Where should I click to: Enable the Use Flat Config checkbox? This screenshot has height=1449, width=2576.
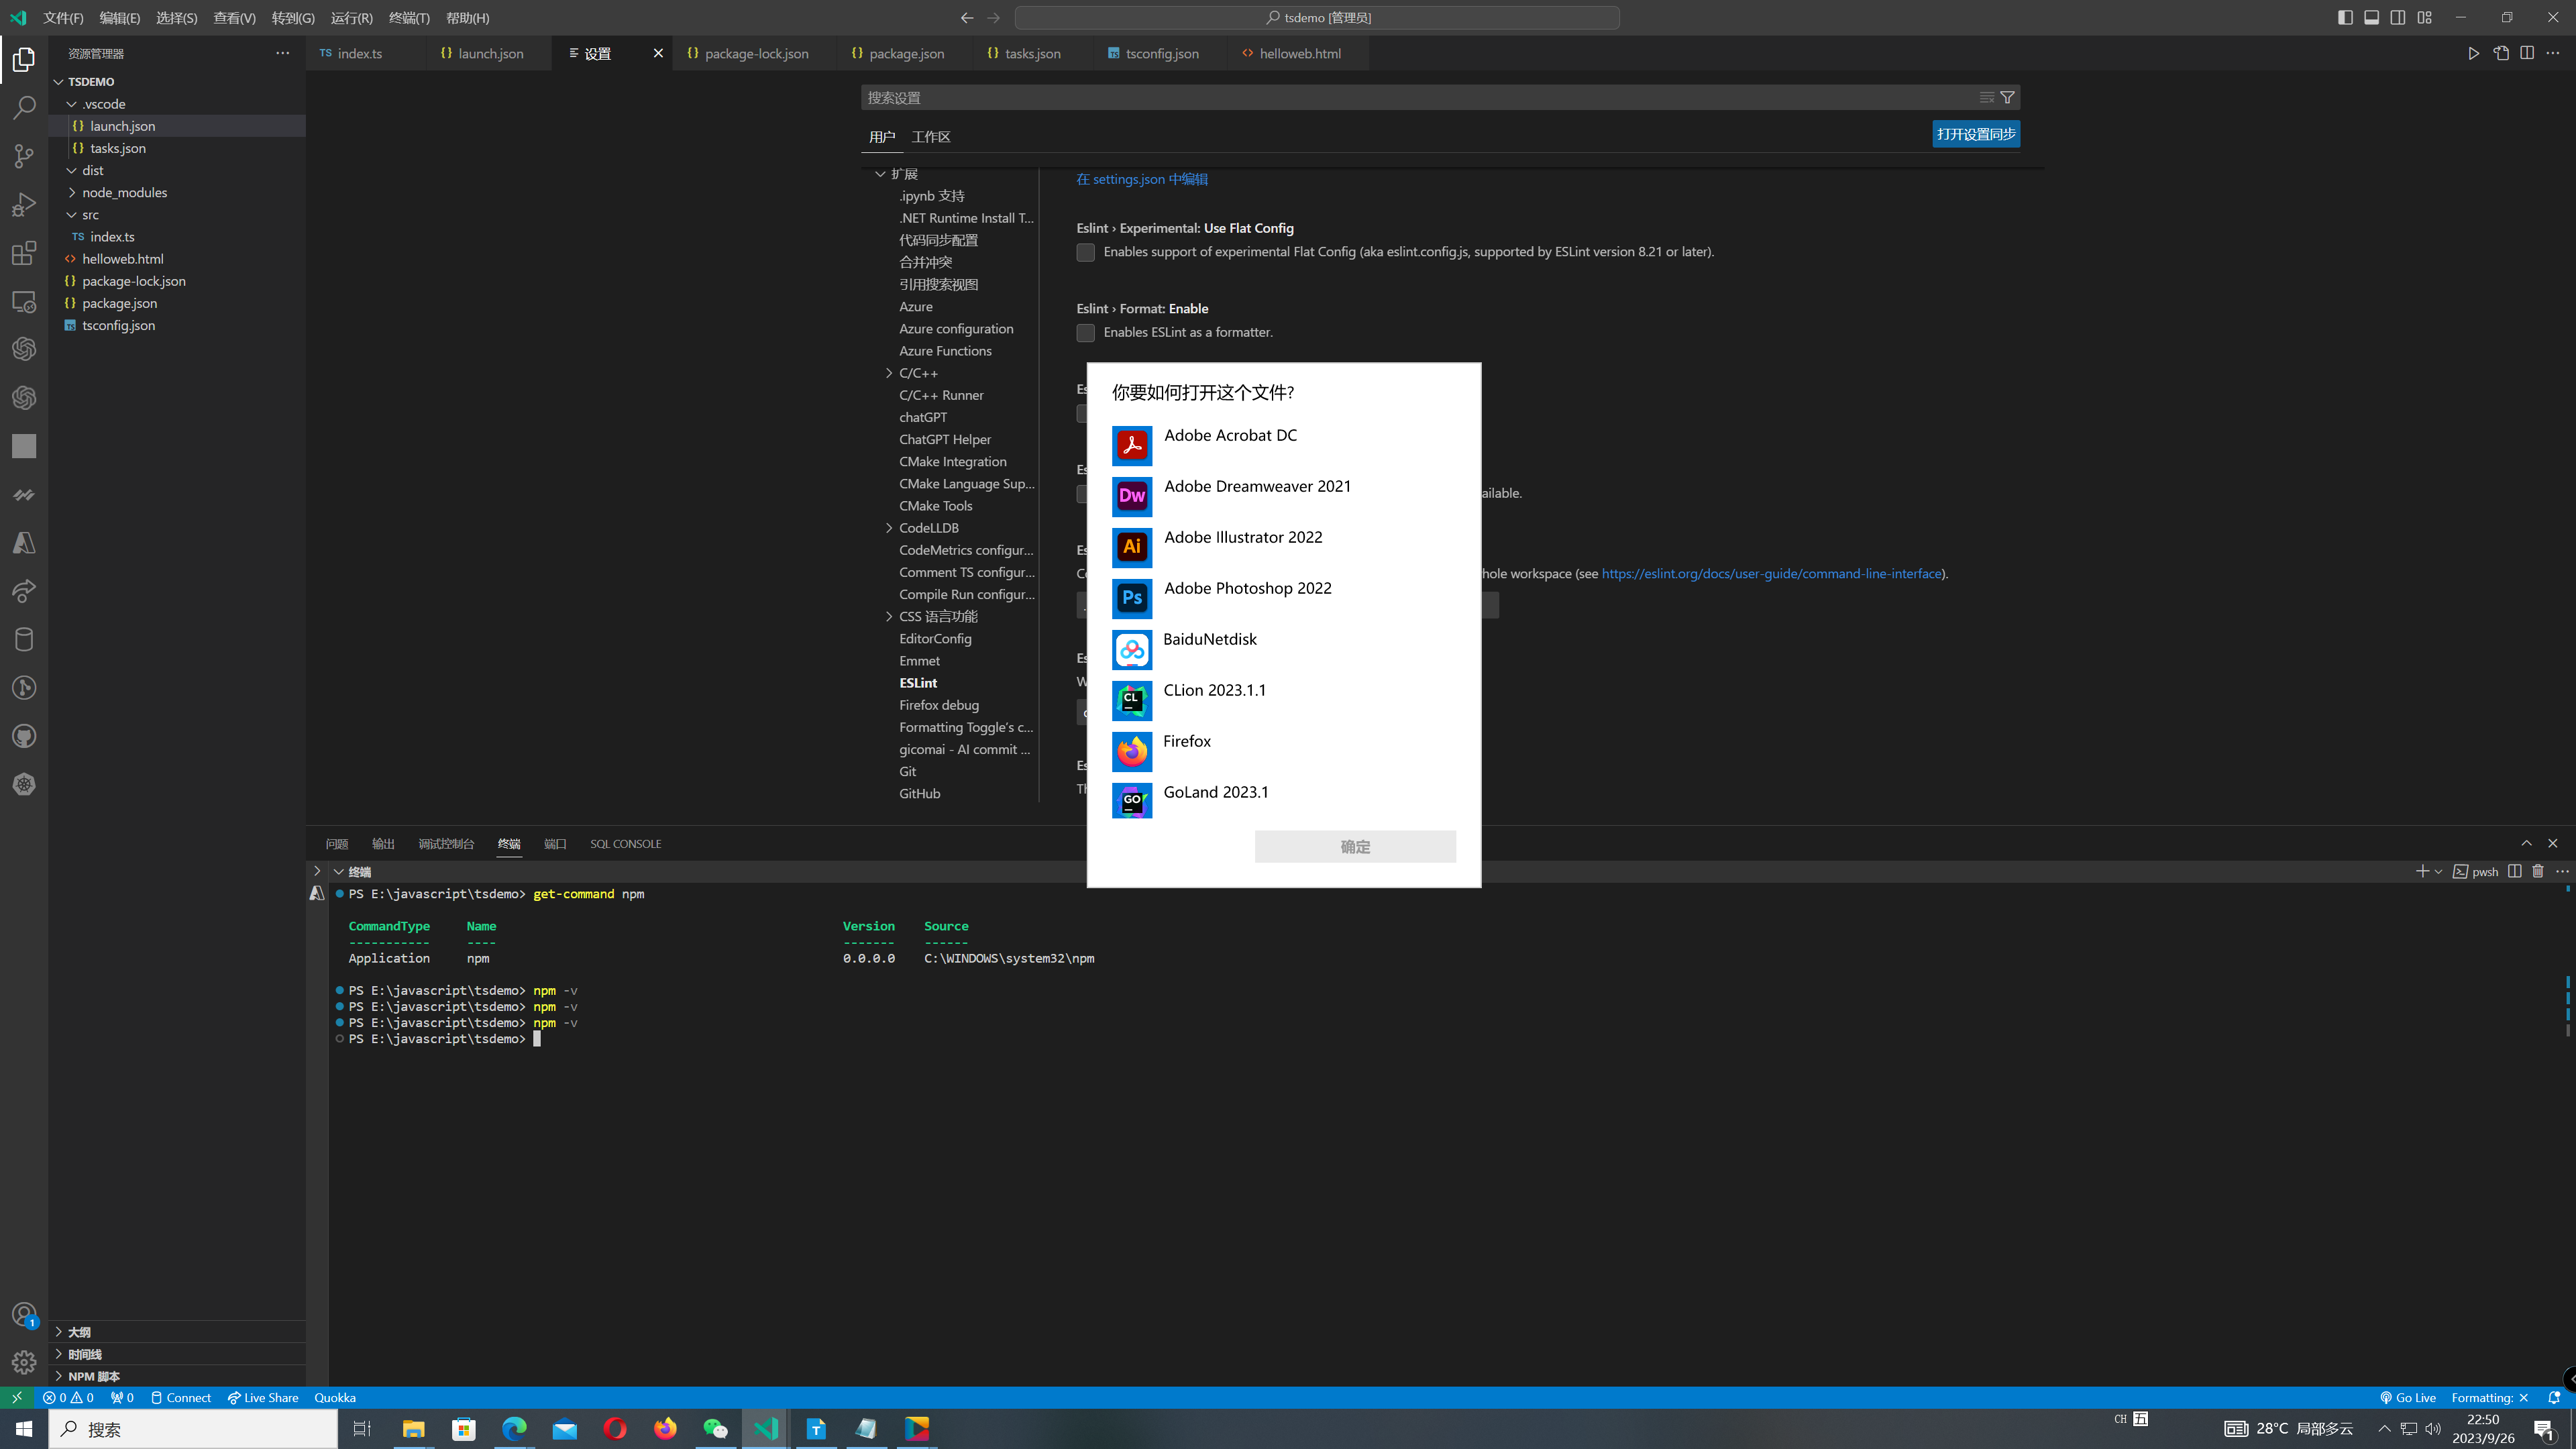(x=1085, y=252)
